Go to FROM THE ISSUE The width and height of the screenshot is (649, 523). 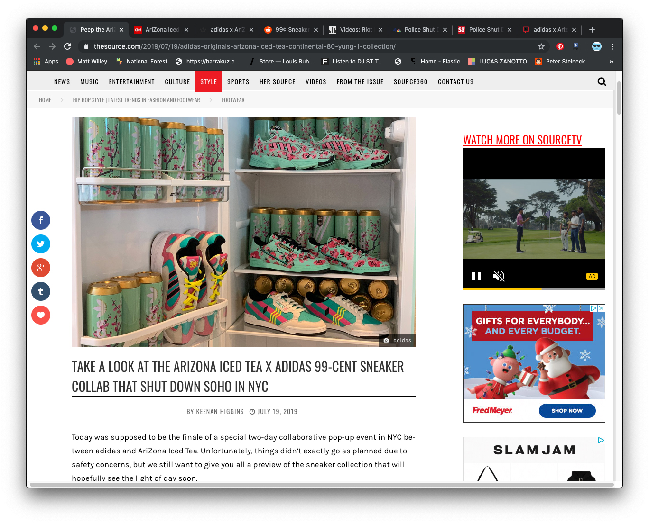point(360,82)
